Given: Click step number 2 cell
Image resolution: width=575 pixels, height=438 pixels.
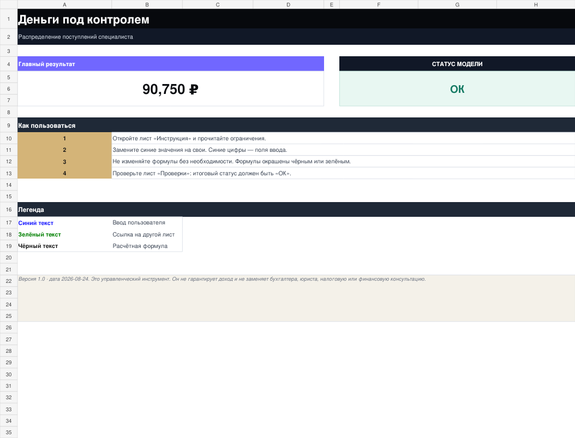Looking at the screenshot, I should tap(64, 150).
